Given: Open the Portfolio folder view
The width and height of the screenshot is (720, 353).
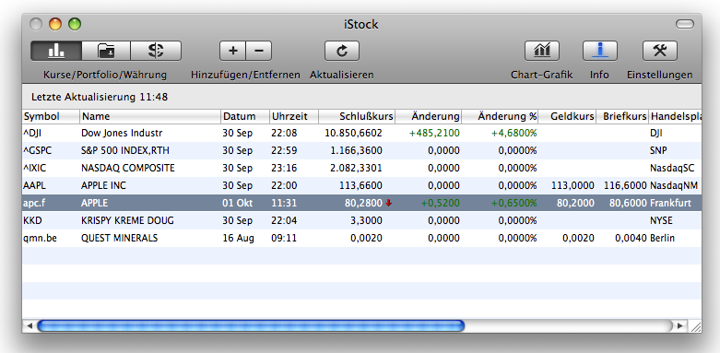Looking at the screenshot, I should (x=107, y=51).
